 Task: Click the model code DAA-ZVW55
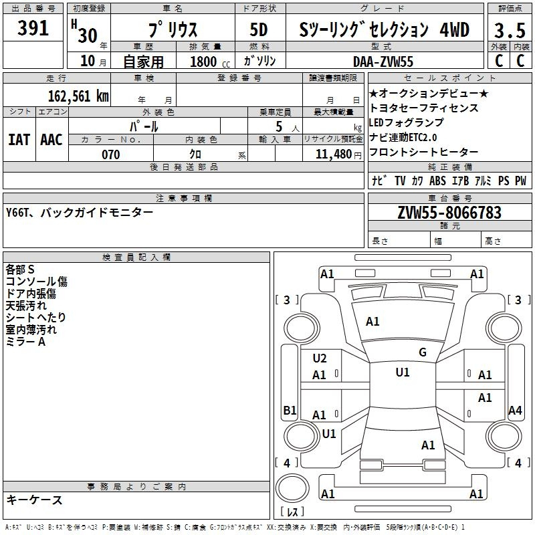[x=383, y=62]
